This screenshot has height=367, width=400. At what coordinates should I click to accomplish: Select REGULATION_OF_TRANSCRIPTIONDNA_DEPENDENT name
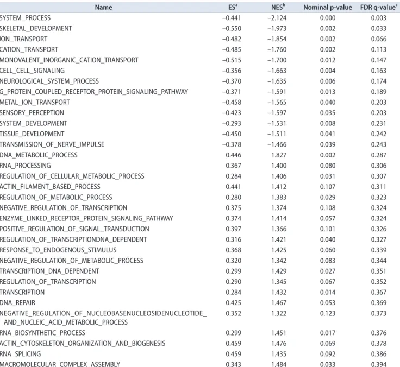[x=73, y=239]
